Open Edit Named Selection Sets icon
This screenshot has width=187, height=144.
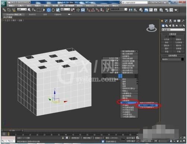pos(107,10)
